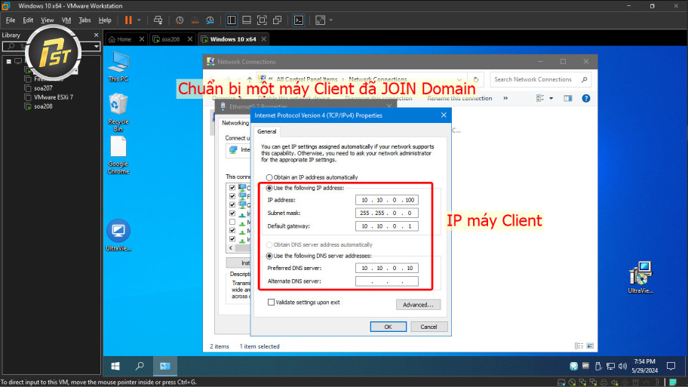Open the guest taskbar search icon
The width and height of the screenshot is (688, 387).
[x=140, y=366]
